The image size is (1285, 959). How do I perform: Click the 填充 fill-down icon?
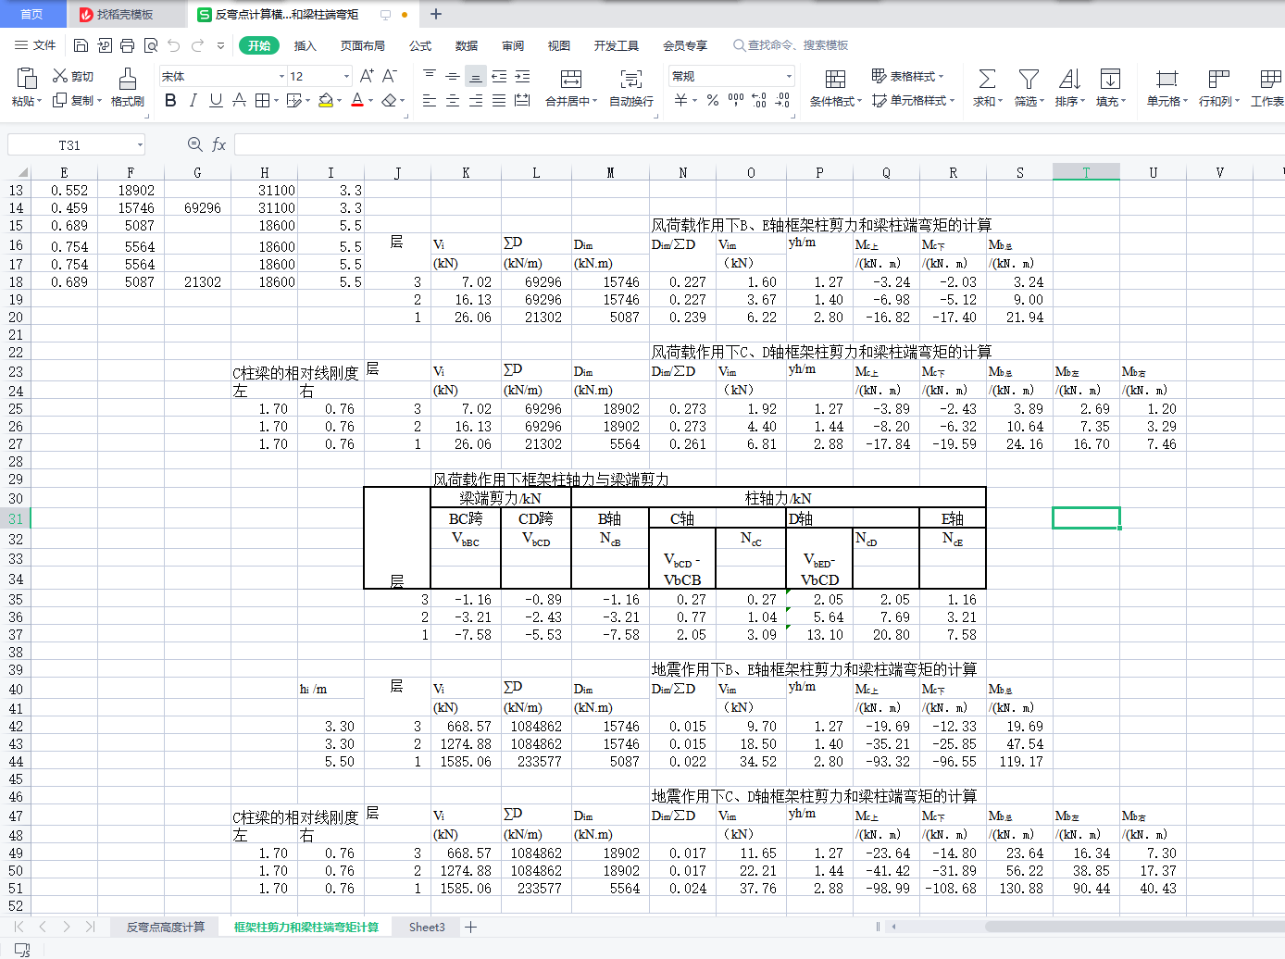click(1110, 79)
